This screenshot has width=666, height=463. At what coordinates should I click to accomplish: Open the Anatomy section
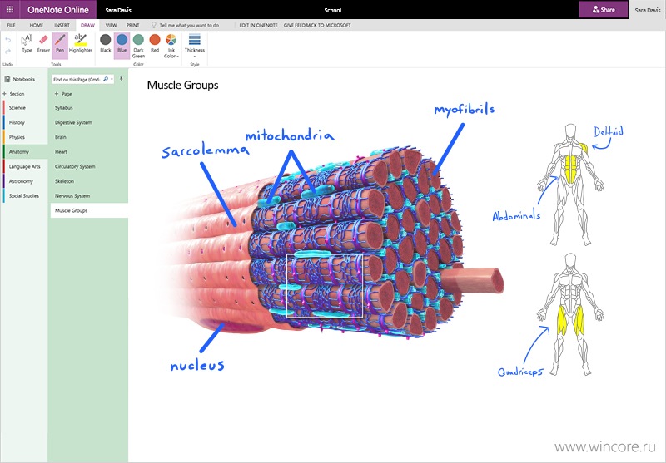pyautogui.click(x=25, y=152)
